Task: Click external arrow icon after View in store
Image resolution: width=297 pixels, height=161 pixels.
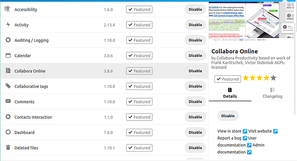Action: (x=245, y=131)
